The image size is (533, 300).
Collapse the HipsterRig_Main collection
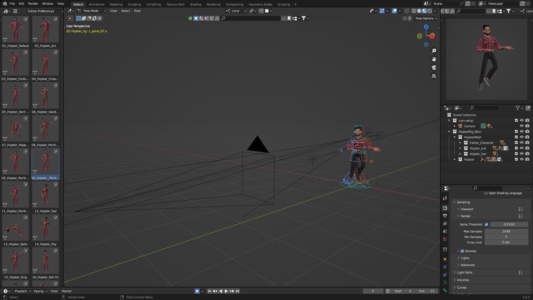coord(449,132)
